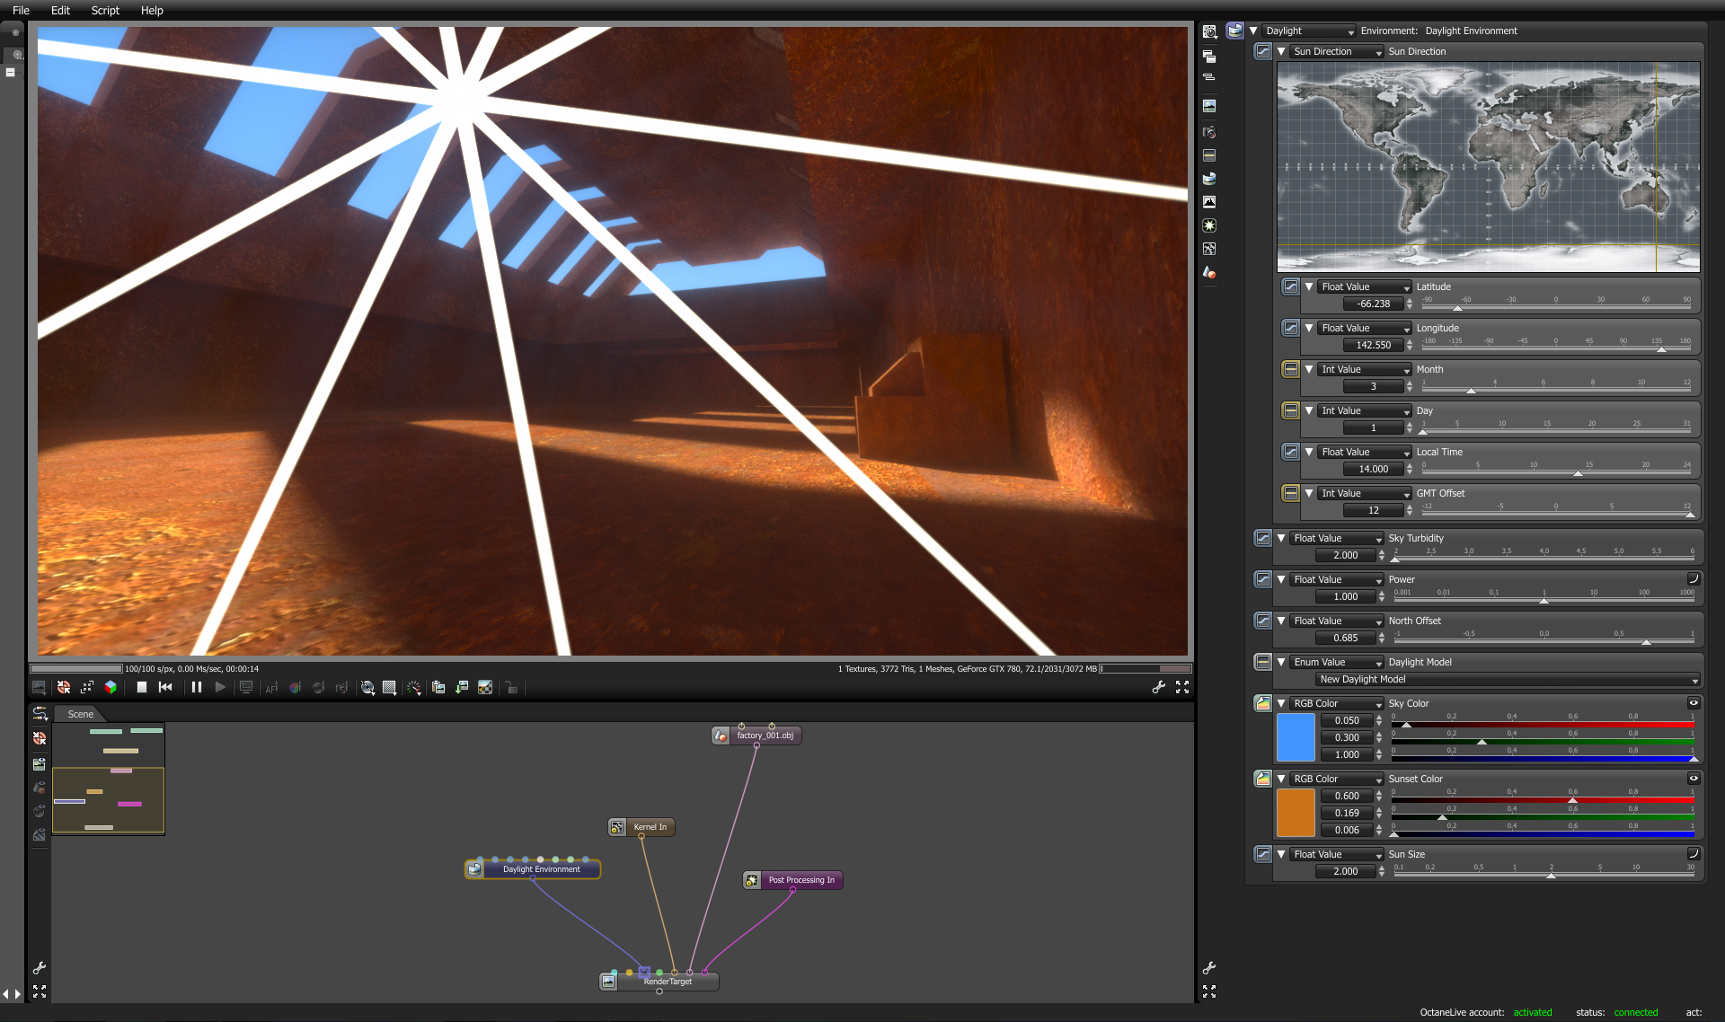
Task: Open the Daylight Model dropdown
Action: coord(1508,680)
